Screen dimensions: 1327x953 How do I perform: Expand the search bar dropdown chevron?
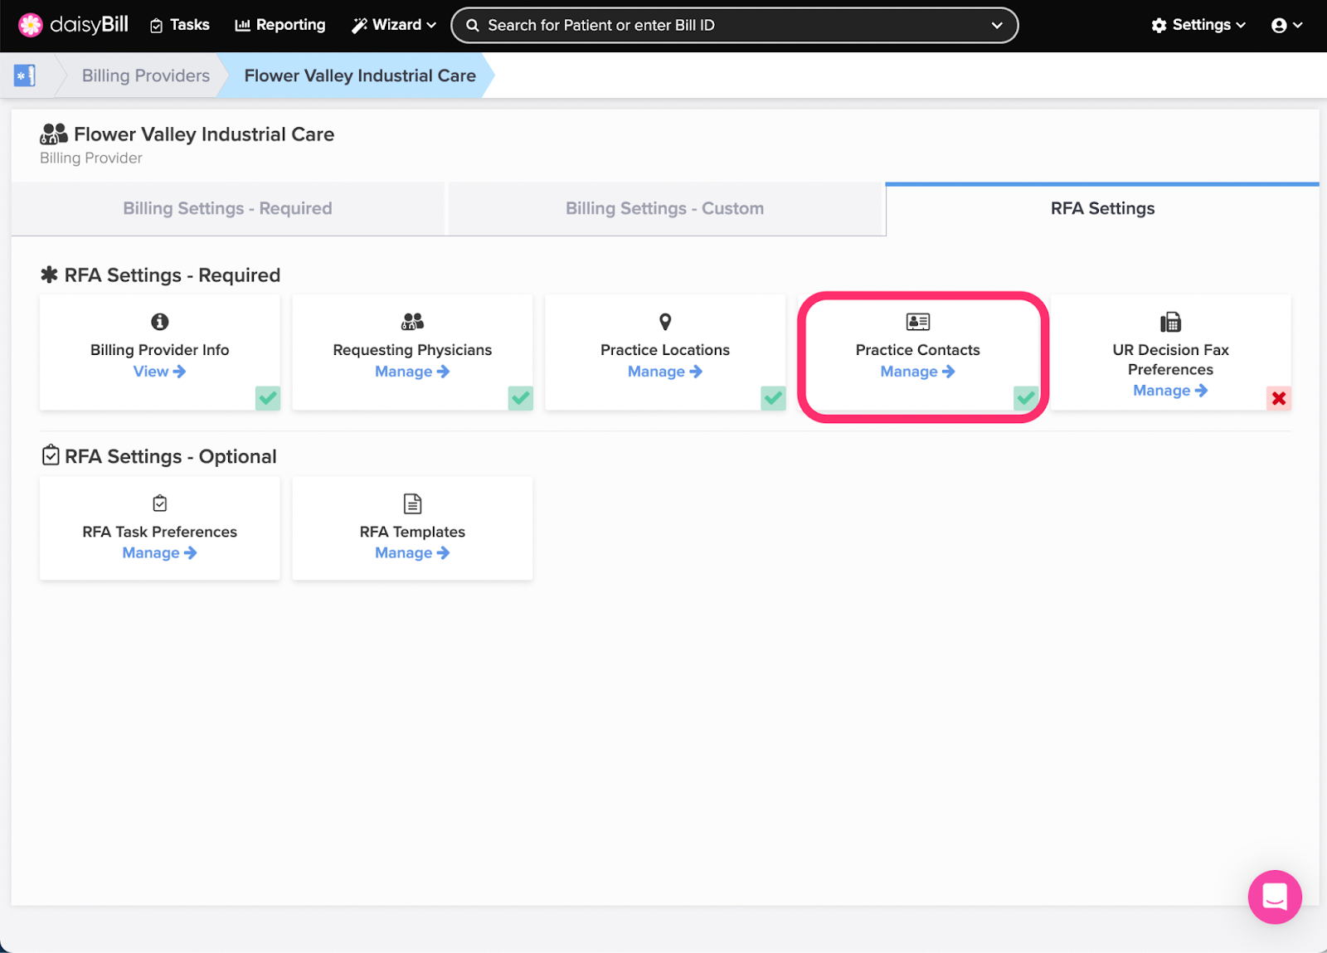[997, 25]
